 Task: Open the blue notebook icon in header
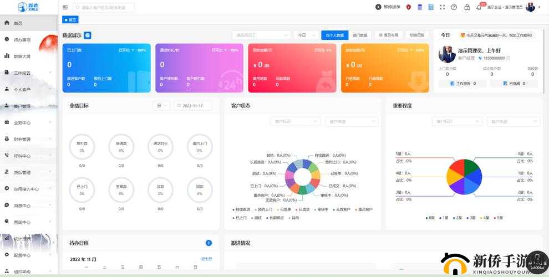coord(431,7)
